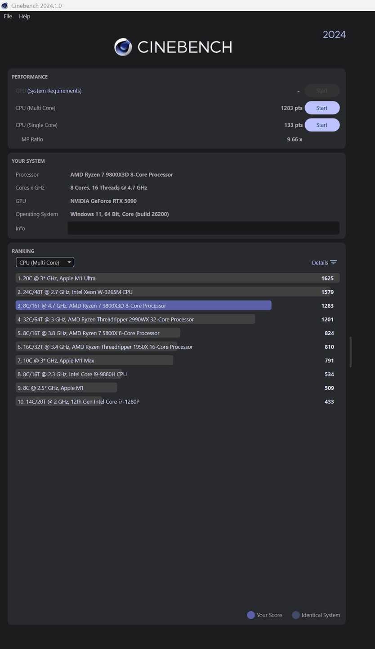
Task: Open the CPU (Multi Core) ranking dropdown
Action: pyautogui.click(x=45, y=262)
